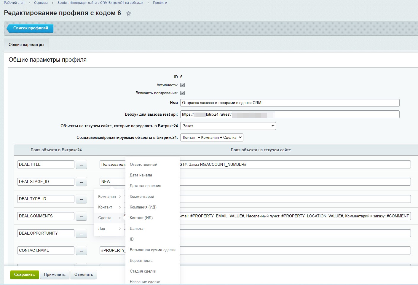Click the ellipsis button next to DEAL.STAGE_ID
418x285 pixels.
coord(81,182)
